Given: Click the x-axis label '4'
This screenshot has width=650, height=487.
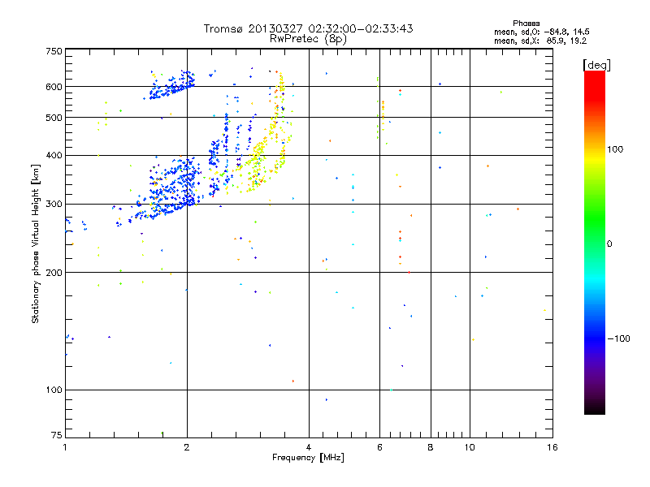Looking at the screenshot, I should (309, 447).
